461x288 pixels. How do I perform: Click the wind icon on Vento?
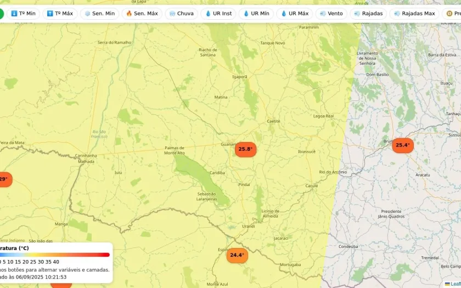[323, 14]
